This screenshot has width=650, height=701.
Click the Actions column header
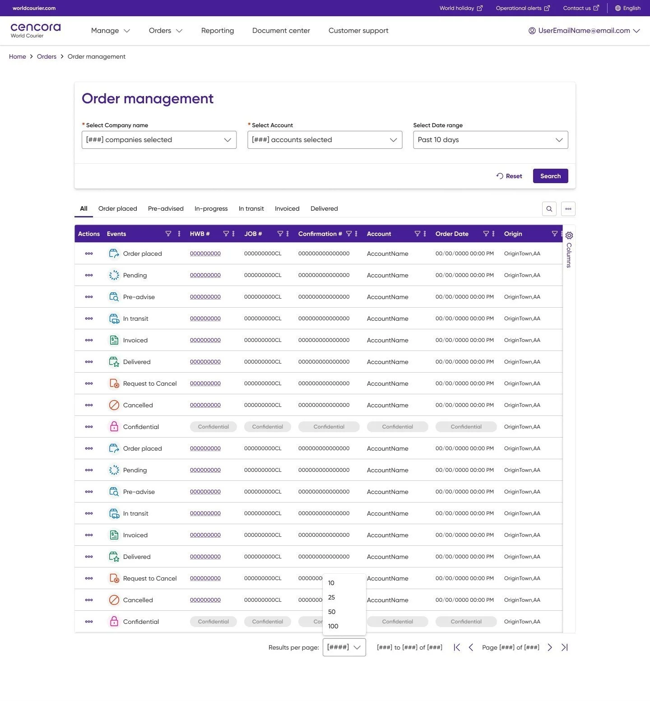point(89,234)
